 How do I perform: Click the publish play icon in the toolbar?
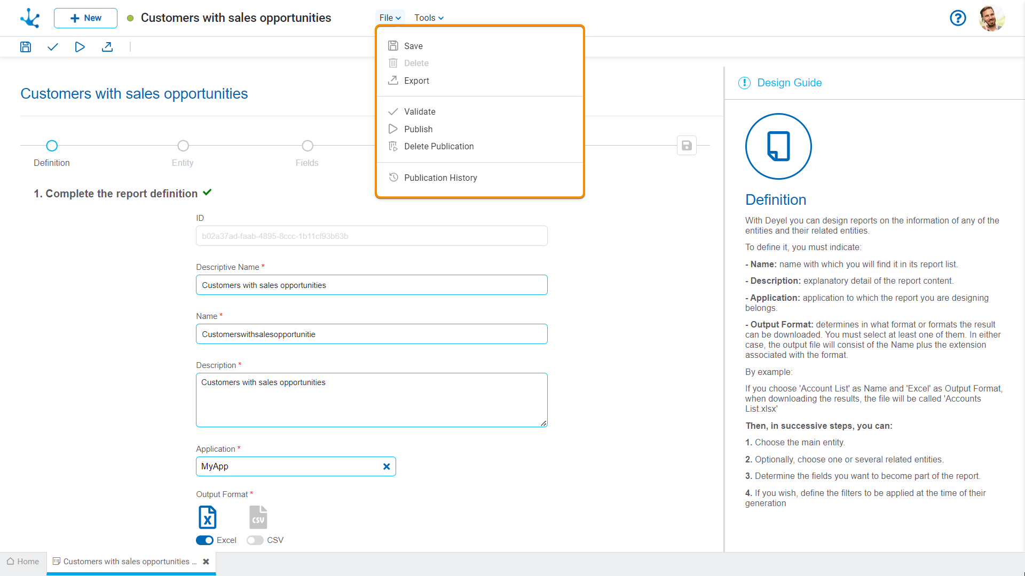[x=80, y=47]
